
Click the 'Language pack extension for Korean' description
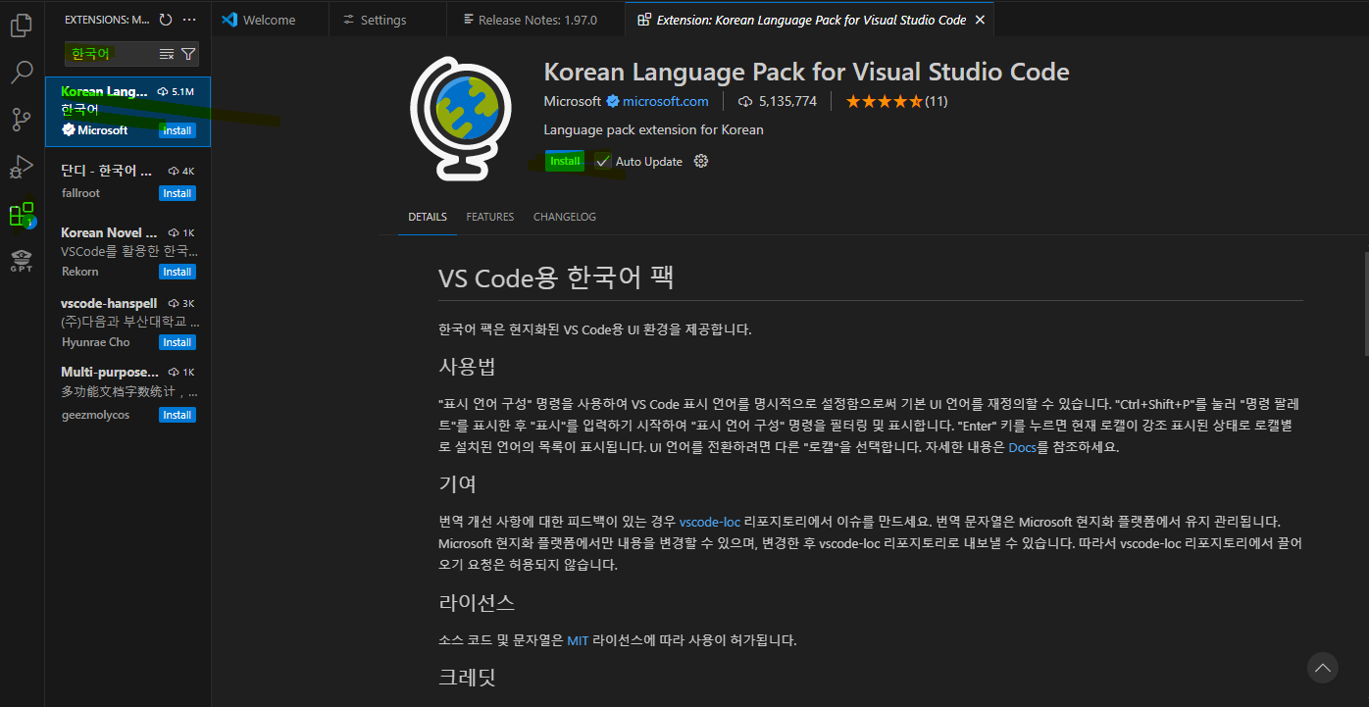(653, 129)
